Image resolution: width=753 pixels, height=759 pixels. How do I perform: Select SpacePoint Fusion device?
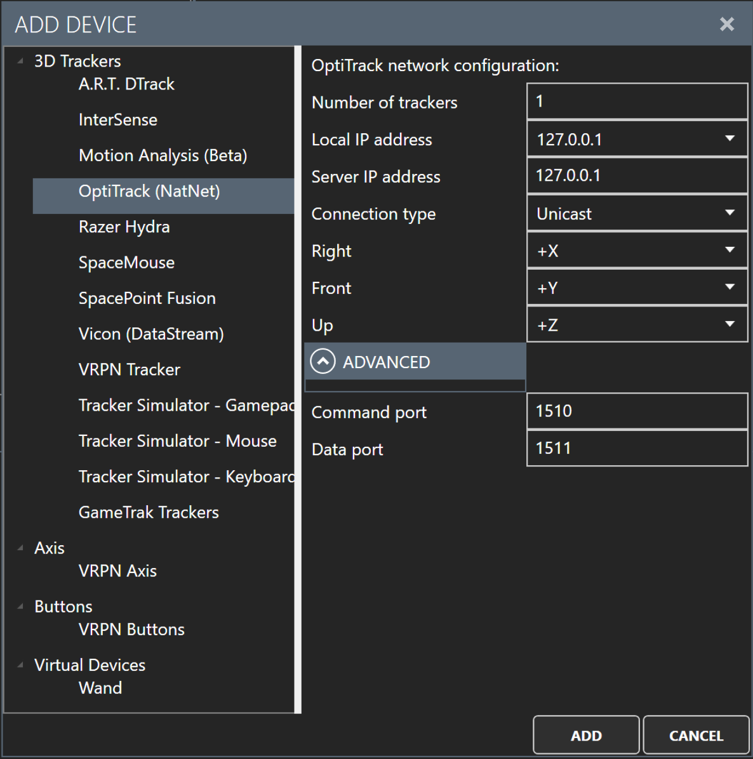tap(147, 298)
